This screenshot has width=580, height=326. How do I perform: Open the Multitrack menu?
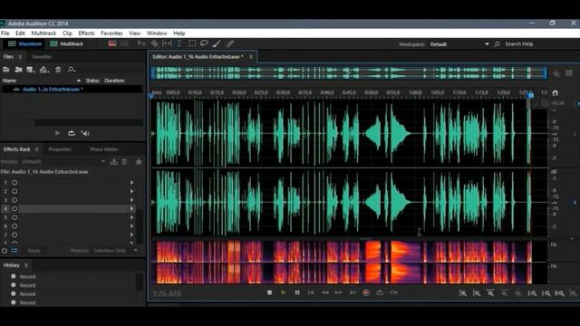click(43, 34)
